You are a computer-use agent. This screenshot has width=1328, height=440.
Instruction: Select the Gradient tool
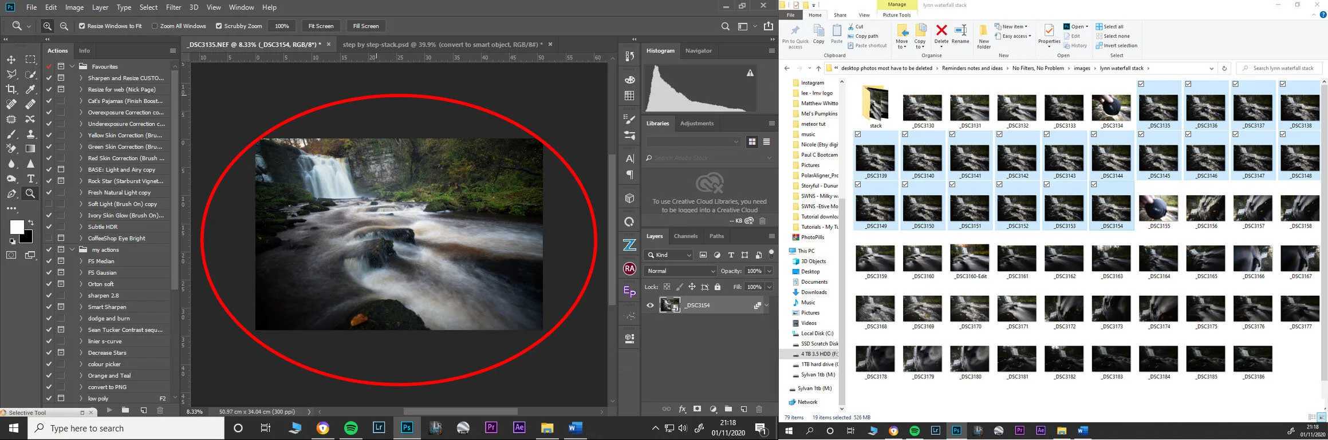(x=30, y=149)
